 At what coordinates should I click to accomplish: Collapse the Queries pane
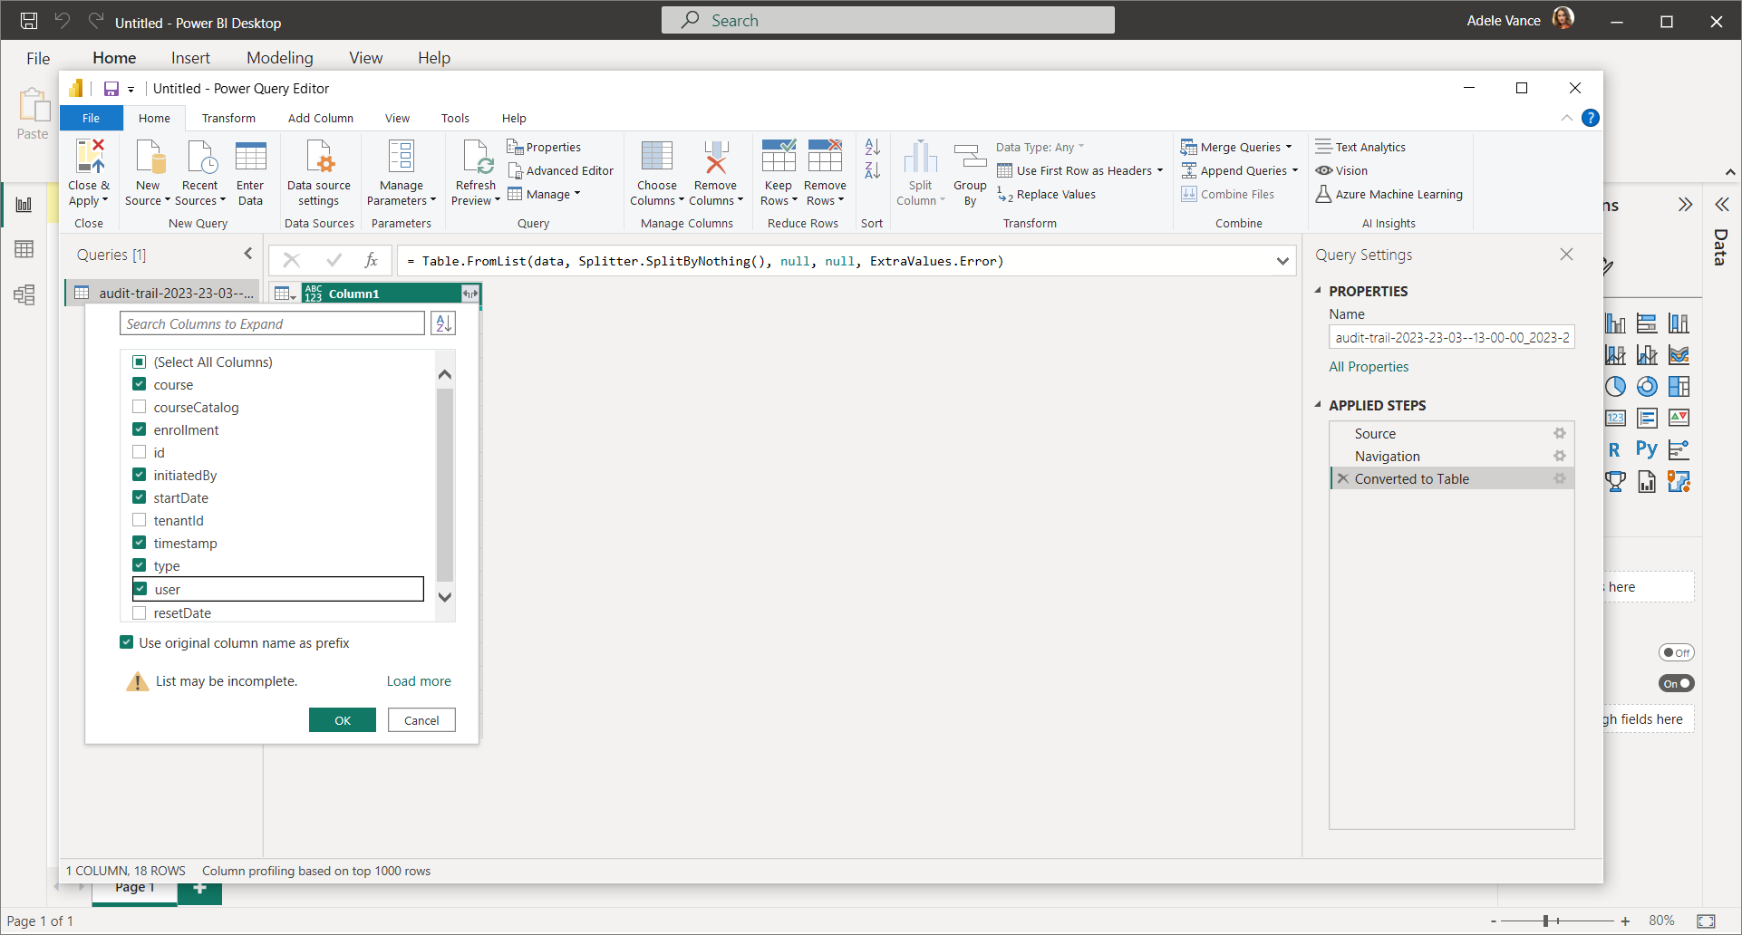248,255
